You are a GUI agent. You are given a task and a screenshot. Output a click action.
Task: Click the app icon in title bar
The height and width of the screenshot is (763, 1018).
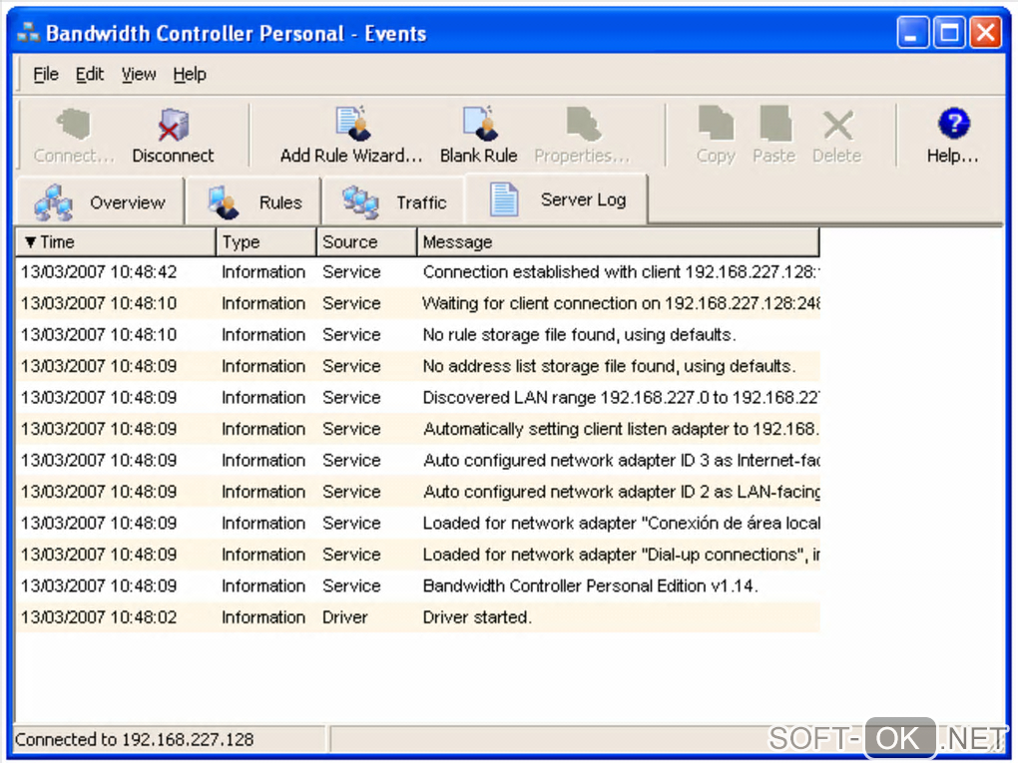[28, 32]
